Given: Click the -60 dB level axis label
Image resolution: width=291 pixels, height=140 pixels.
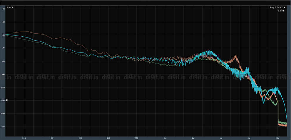Looking at the screenshot, I should (3, 35).
